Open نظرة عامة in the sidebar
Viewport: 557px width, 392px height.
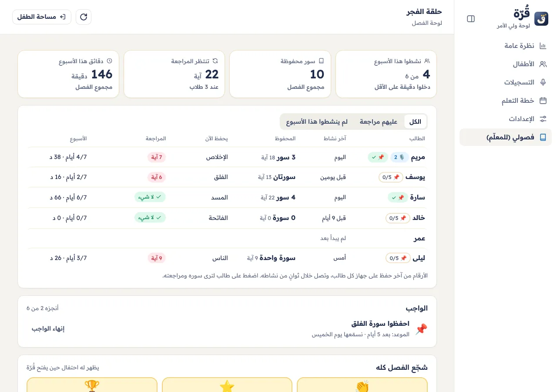506,46
